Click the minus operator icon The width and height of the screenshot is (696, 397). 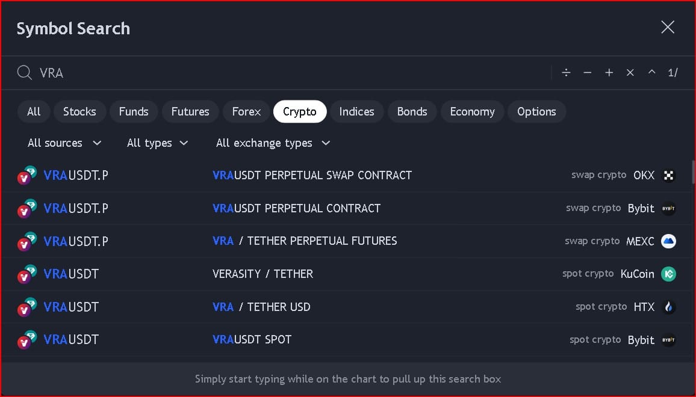pyautogui.click(x=588, y=73)
